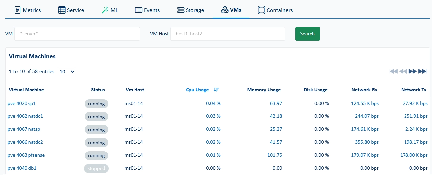Click the Metrics document icon
Viewport: 432px width, 175px height.
point(18,10)
